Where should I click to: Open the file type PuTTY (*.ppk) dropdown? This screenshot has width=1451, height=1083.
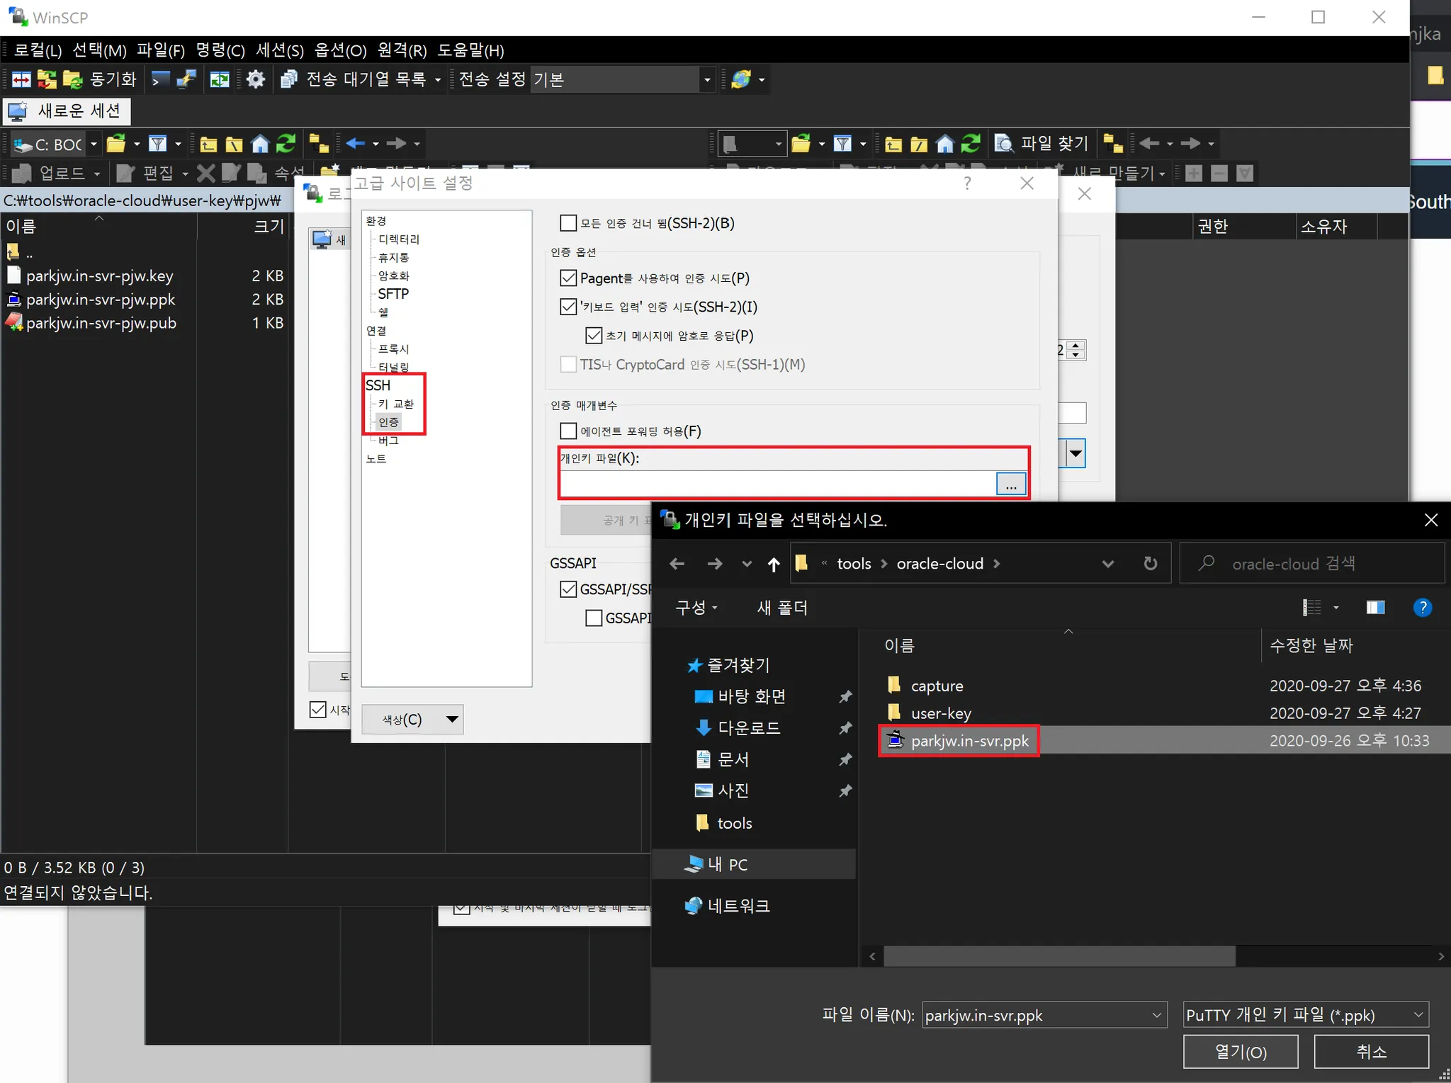coord(1305,1015)
